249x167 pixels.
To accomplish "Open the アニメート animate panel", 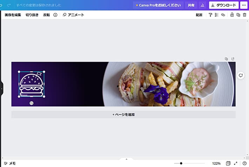I will coord(73,15).
